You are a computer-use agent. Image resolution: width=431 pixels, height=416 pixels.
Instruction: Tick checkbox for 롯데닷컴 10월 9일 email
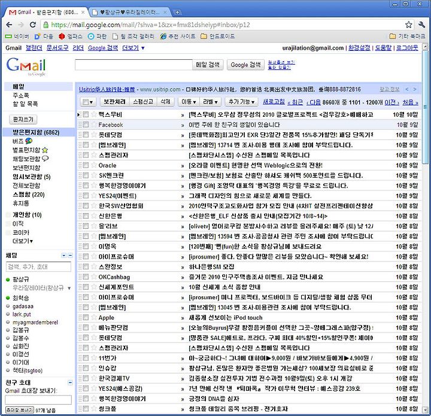click(x=86, y=135)
